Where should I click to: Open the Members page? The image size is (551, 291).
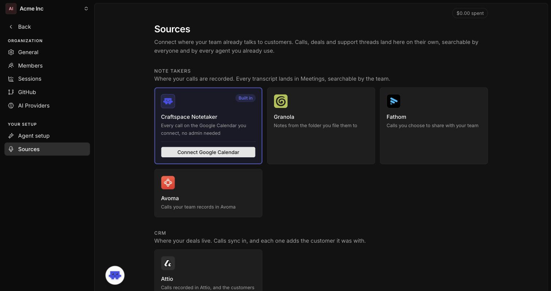[47, 66]
